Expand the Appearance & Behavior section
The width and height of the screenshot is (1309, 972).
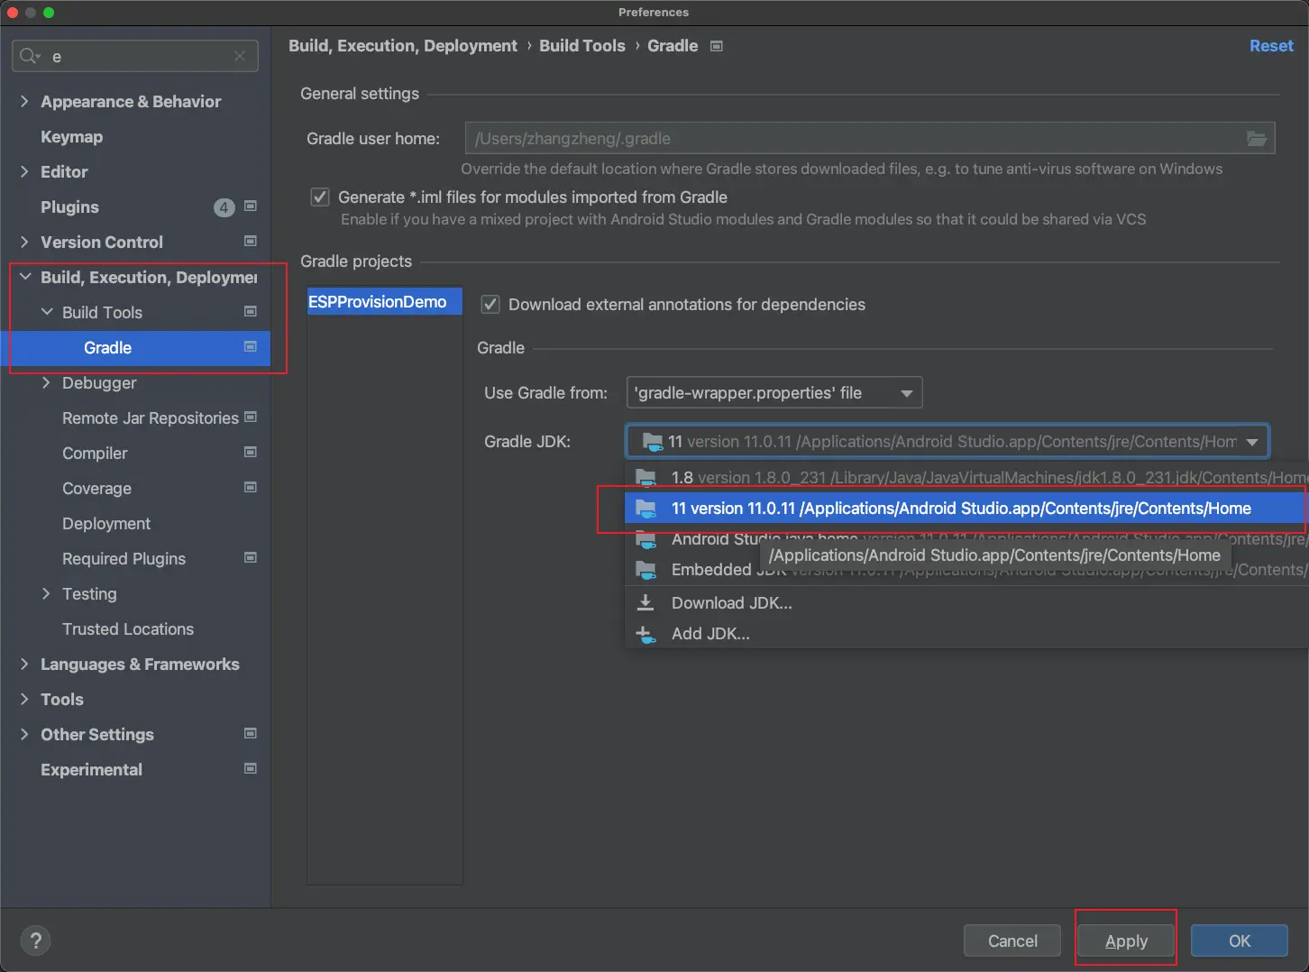(x=24, y=102)
